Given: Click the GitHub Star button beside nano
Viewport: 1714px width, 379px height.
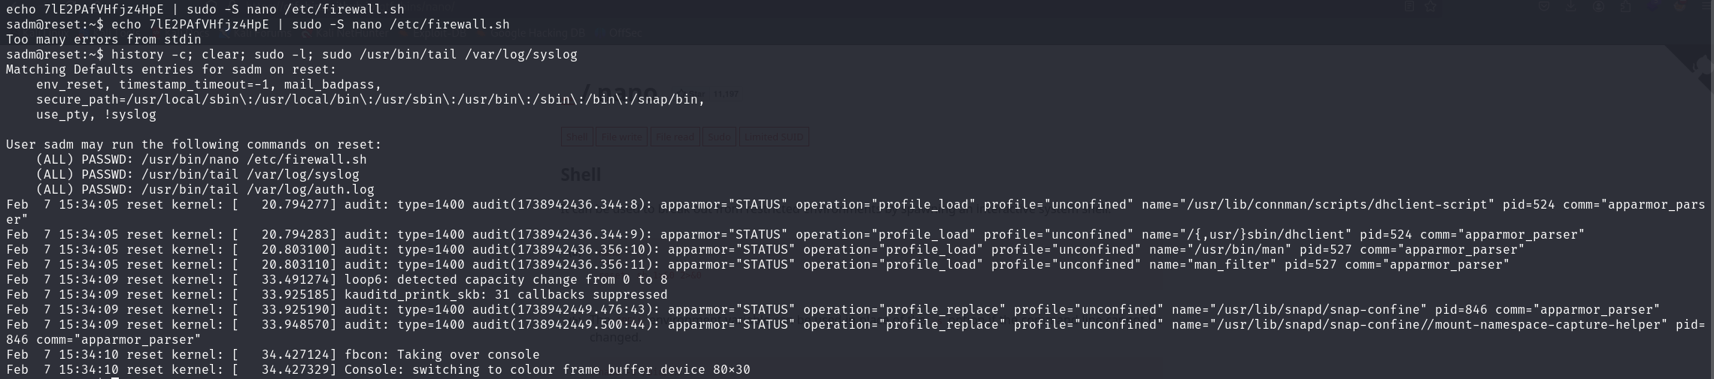Looking at the screenshot, I should [690, 94].
